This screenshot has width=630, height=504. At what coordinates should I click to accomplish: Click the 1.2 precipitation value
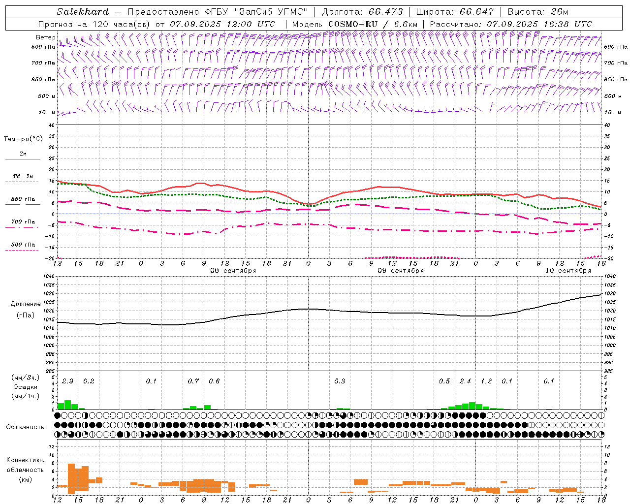486,381
